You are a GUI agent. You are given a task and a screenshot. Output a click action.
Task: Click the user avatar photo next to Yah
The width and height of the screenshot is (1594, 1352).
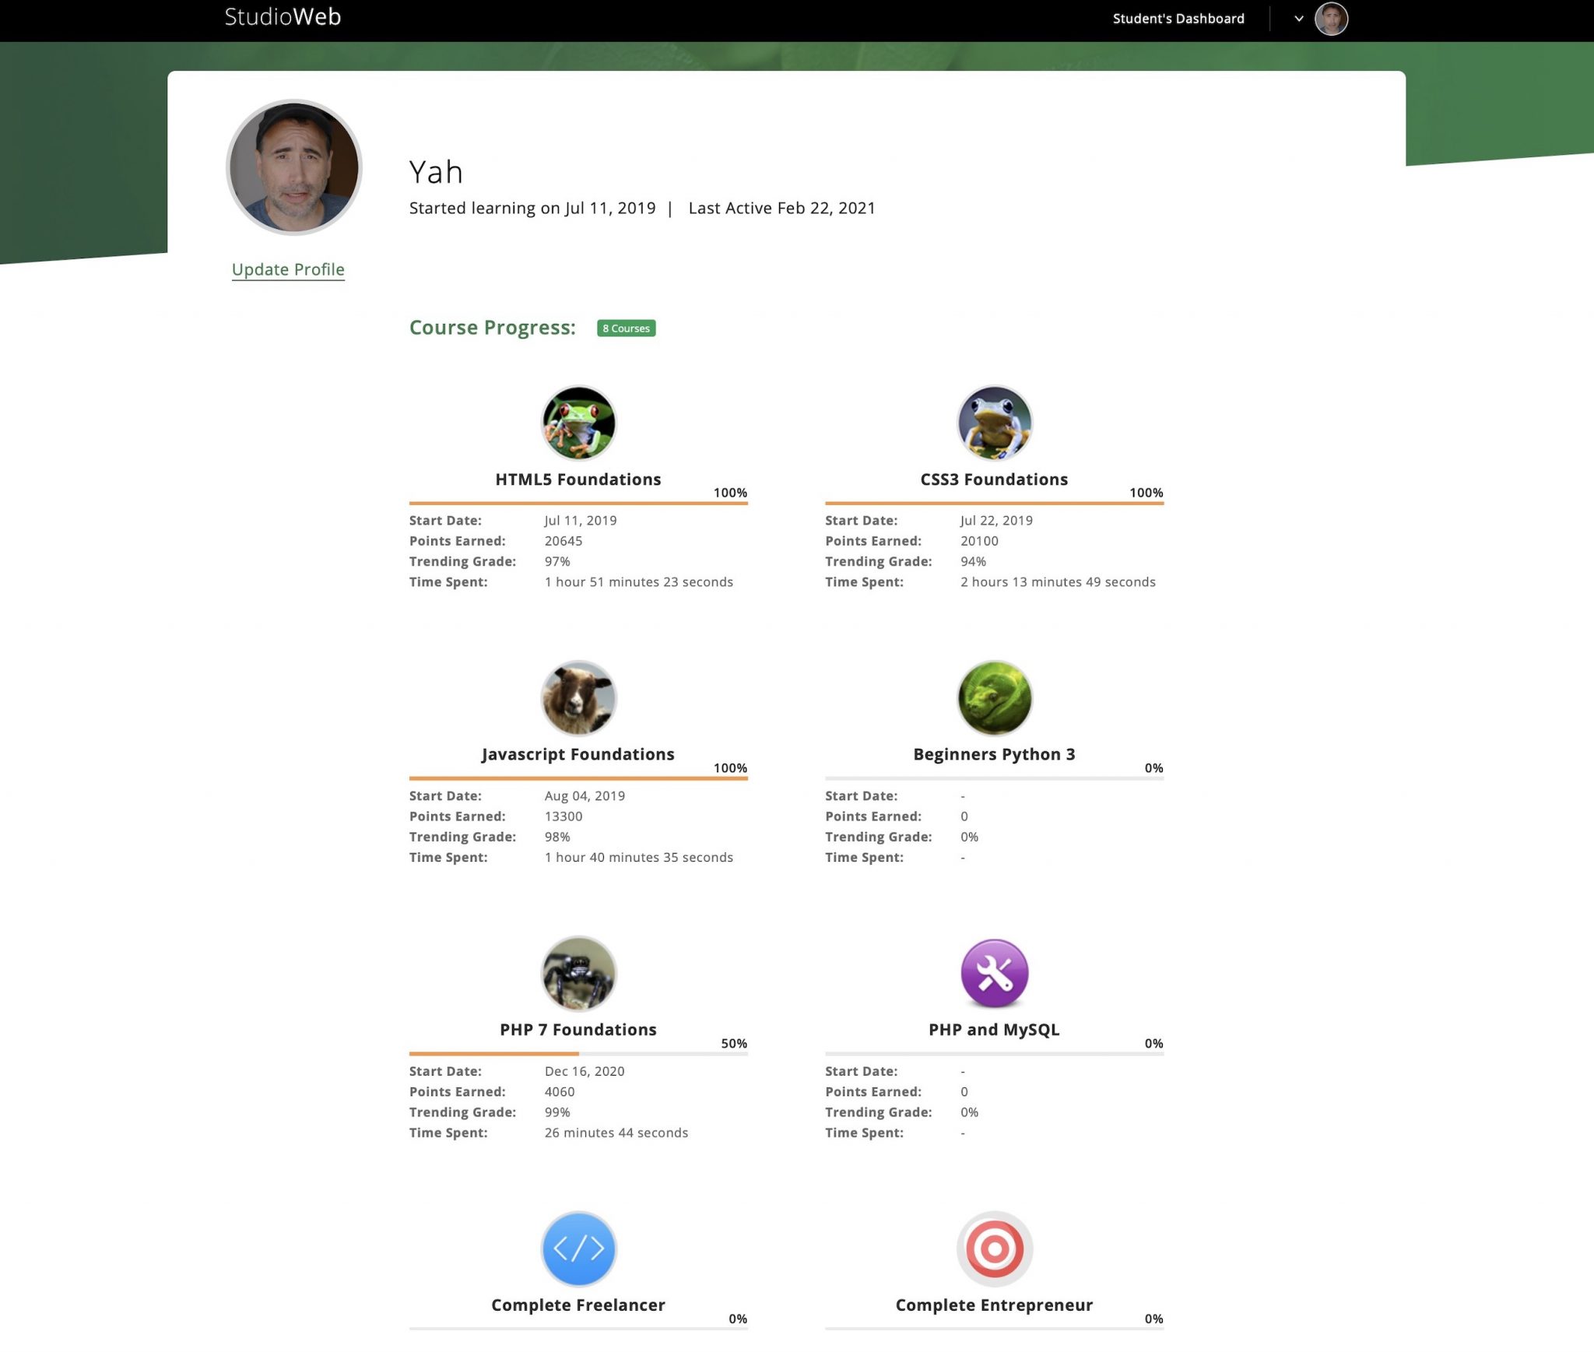click(x=293, y=165)
